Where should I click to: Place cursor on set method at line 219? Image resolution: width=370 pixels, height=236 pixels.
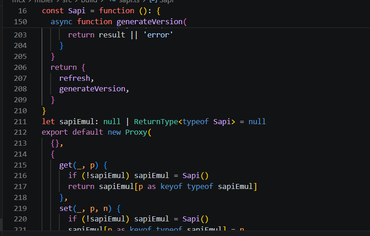(x=66, y=209)
